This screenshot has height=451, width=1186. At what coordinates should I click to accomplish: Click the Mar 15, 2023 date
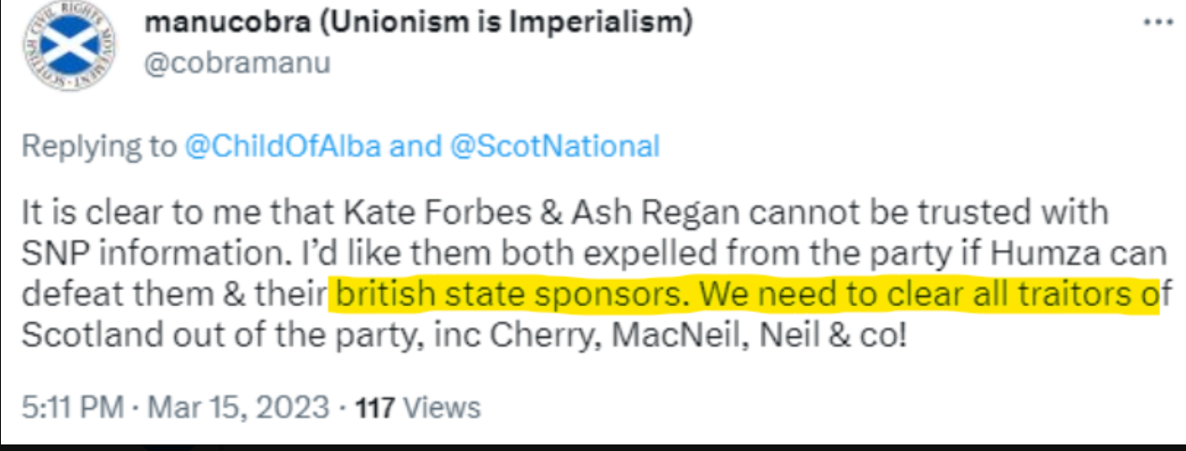238,407
